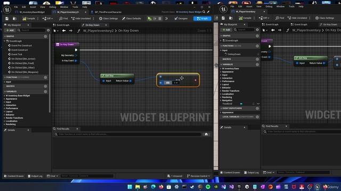Open Tools menu in left window
The width and height of the screenshot is (341, 191).
click(x=75, y=7)
